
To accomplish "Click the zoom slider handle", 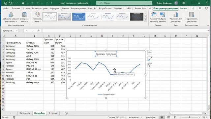I will click(x=190, y=117).
